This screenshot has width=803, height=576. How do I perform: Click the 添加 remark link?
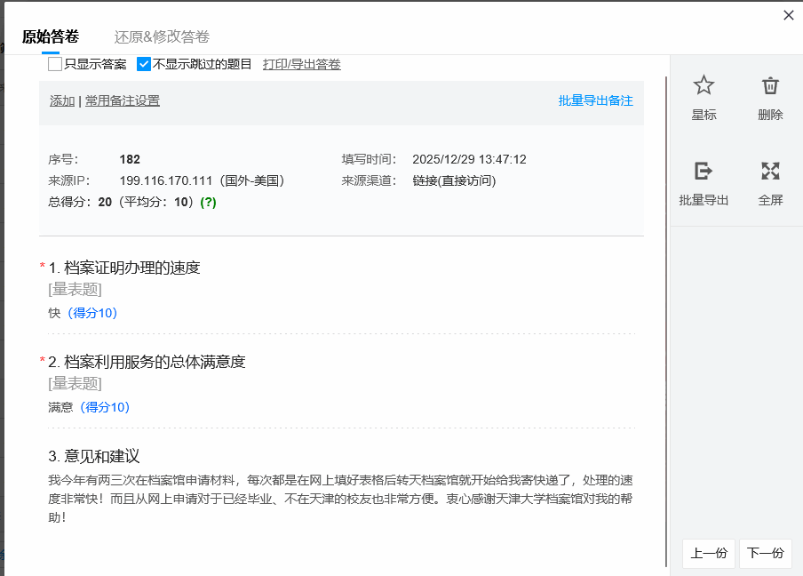click(62, 100)
